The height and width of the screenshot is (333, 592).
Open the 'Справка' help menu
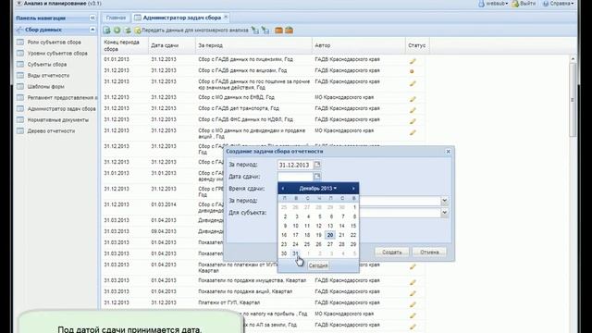559,4
